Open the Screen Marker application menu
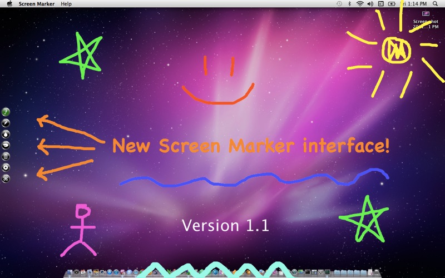The height and width of the screenshot is (278, 445). [x=37, y=4]
